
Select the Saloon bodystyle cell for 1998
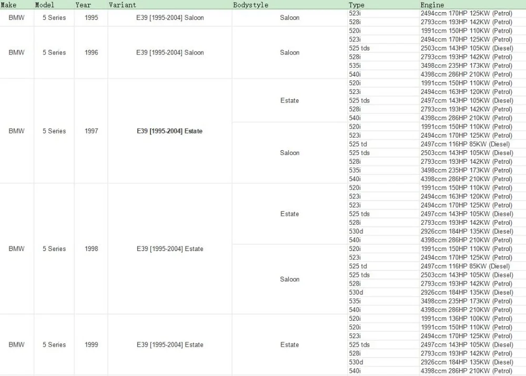click(289, 279)
